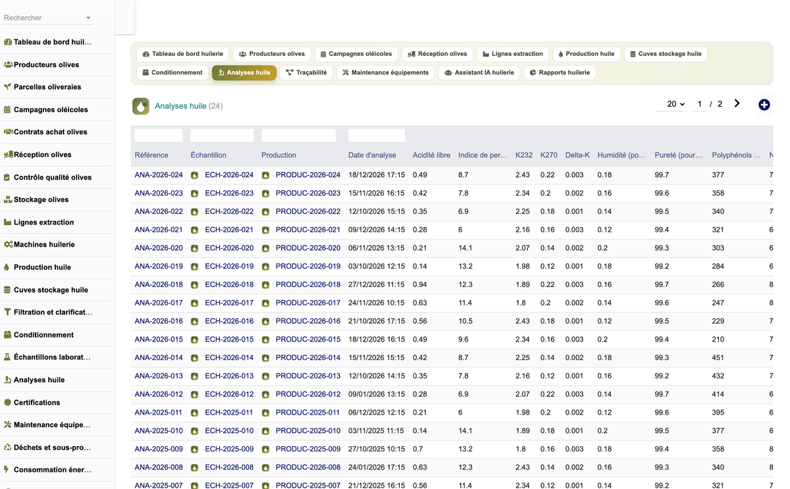The height and width of the screenshot is (489, 790).
Task: Click the Déchets et sous-produits recycle icon
Action: tap(8, 448)
